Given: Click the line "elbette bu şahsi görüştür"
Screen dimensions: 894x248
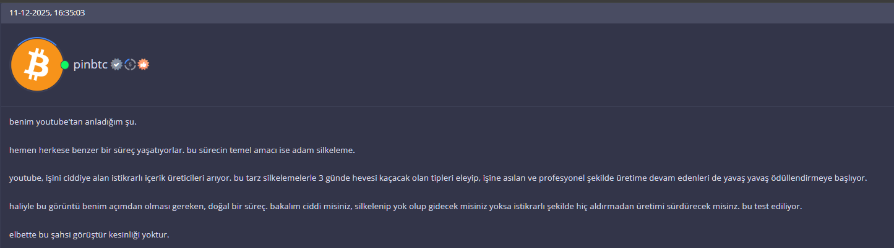Looking at the screenshot, I should click(89, 235).
